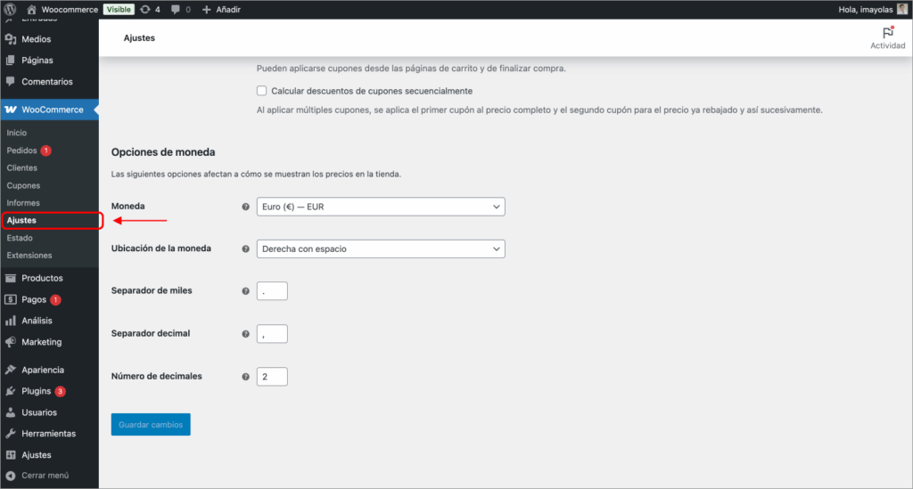The width and height of the screenshot is (913, 489).
Task: Open Extensiones in WooCommerce submenu
Action: [x=29, y=256]
